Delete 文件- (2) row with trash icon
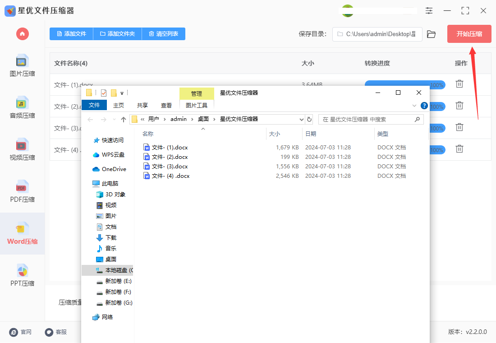This screenshot has width=496, height=343. click(x=459, y=106)
